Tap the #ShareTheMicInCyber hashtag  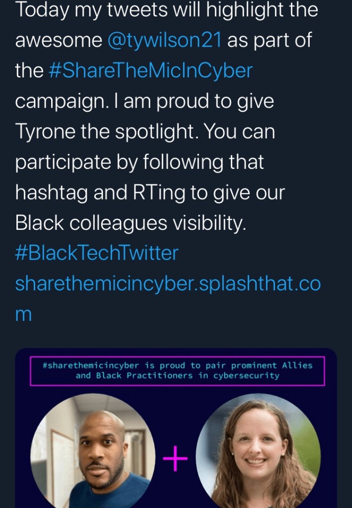[151, 71]
